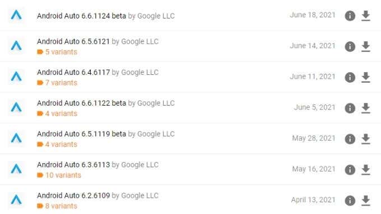Open info for Android Auto 6.2.6109

(x=350, y=201)
